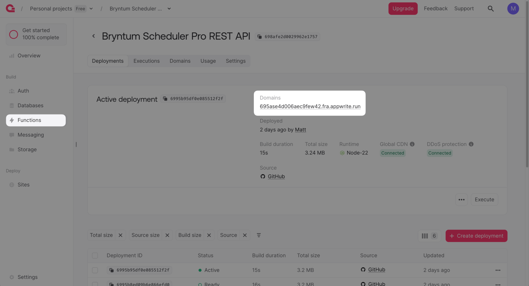The width and height of the screenshot is (529, 286).
Task: Expand Personal projects organization dropdown
Action: [91, 9]
